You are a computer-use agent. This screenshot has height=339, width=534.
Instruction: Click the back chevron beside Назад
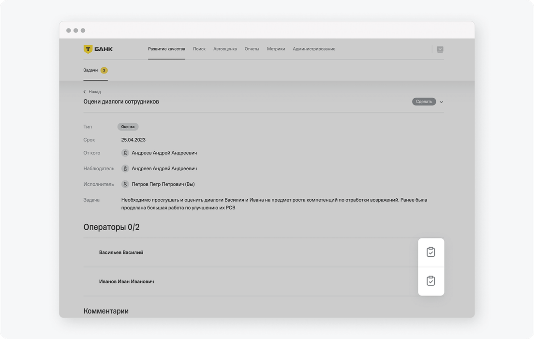click(85, 92)
